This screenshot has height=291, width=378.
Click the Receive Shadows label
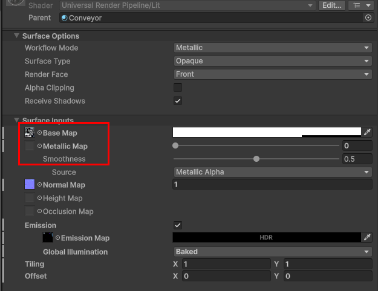tap(55, 101)
